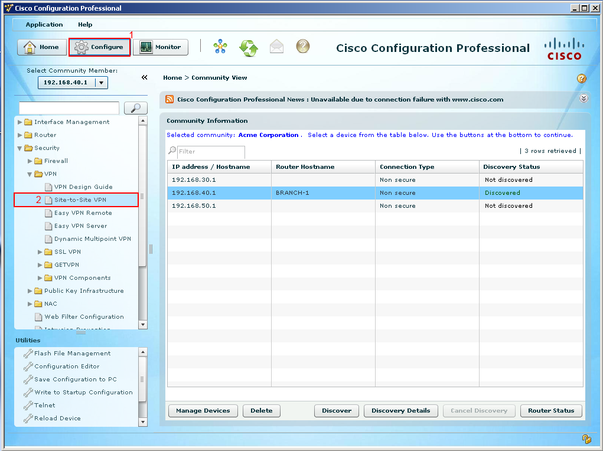
Task: Open the Help menu
Action: point(85,25)
